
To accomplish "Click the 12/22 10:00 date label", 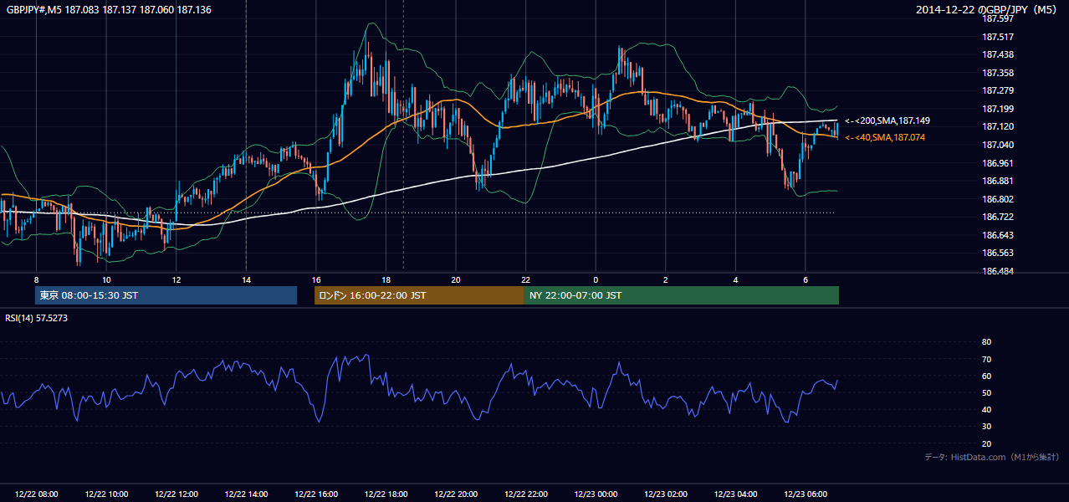I will pyautogui.click(x=106, y=494).
